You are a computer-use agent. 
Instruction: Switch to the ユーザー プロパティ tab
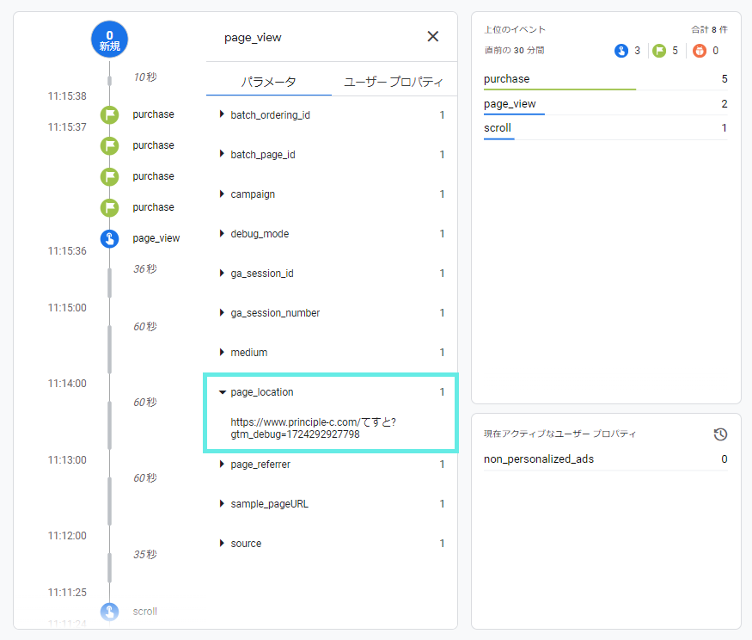[394, 82]
